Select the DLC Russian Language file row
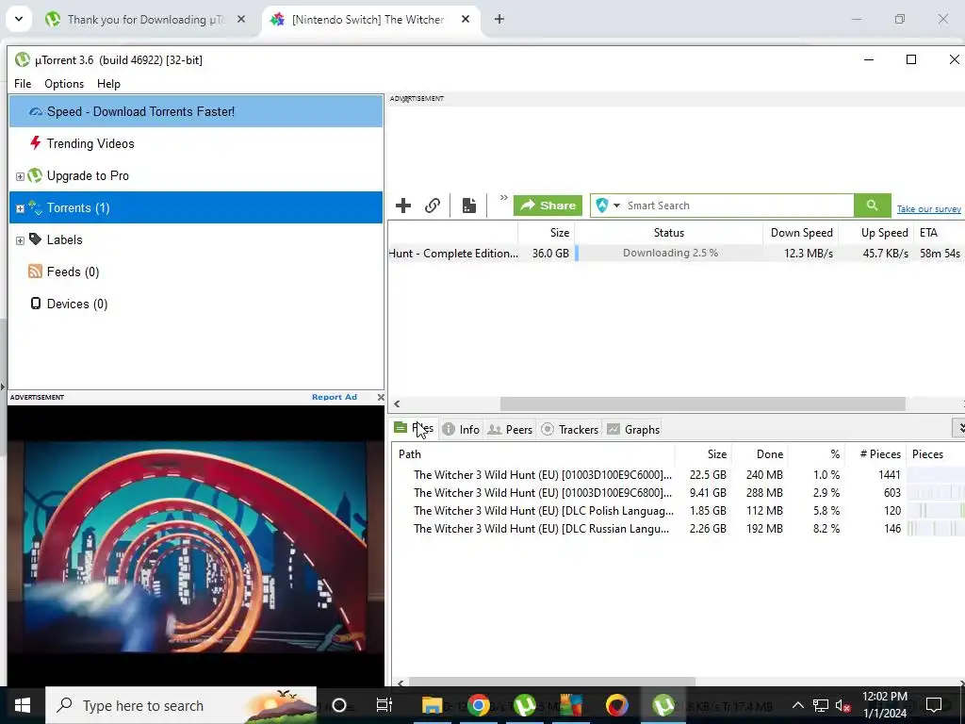Screen dimensions: 965x724 tap(679, 528)
